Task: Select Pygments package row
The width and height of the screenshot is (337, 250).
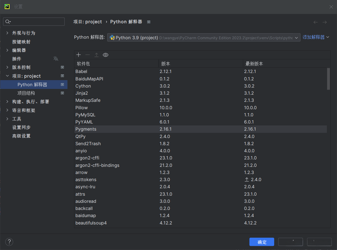Action: click(200, 129)
